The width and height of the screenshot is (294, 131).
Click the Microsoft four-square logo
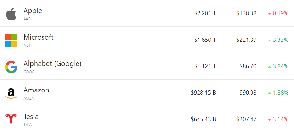tap(11, 40)
